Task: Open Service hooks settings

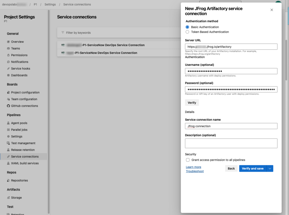Action: [20, 69]
